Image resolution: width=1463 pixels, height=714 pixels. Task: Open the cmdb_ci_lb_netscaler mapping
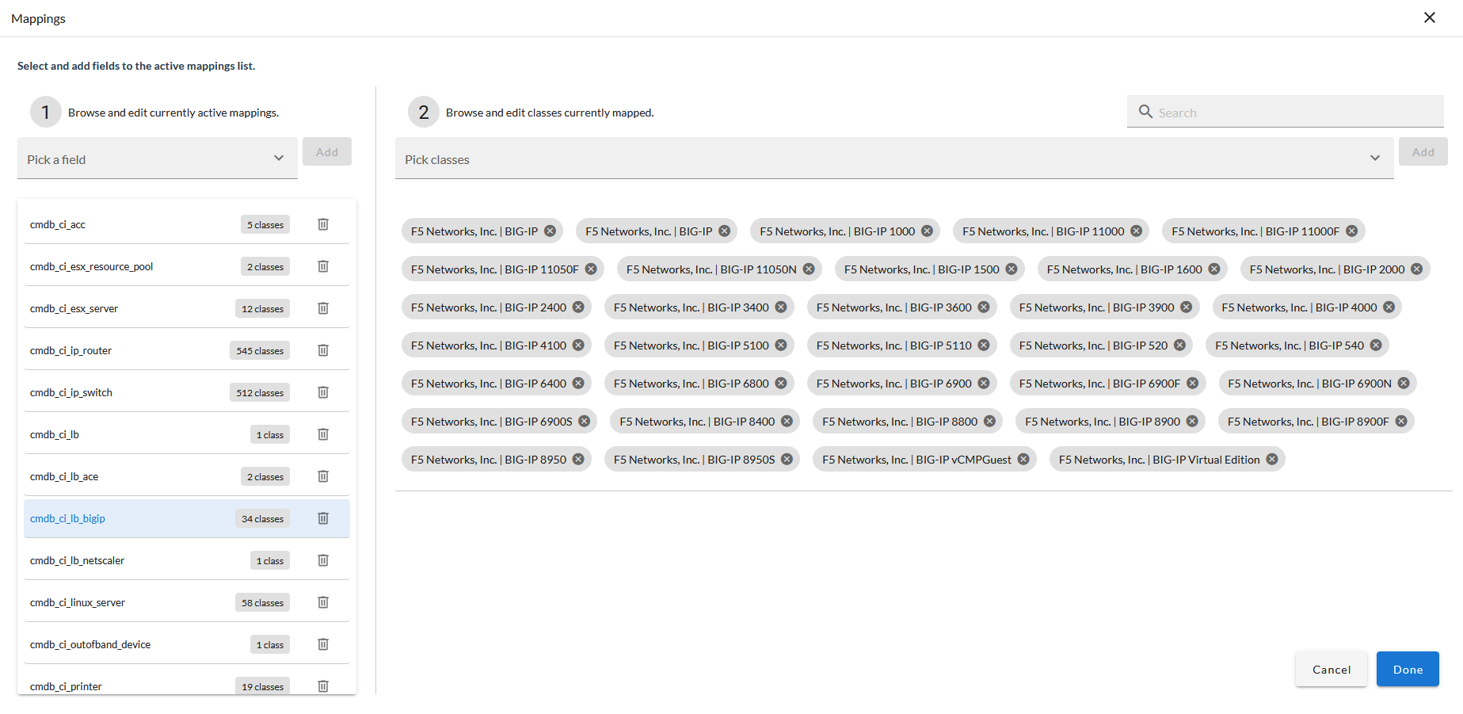127,560
